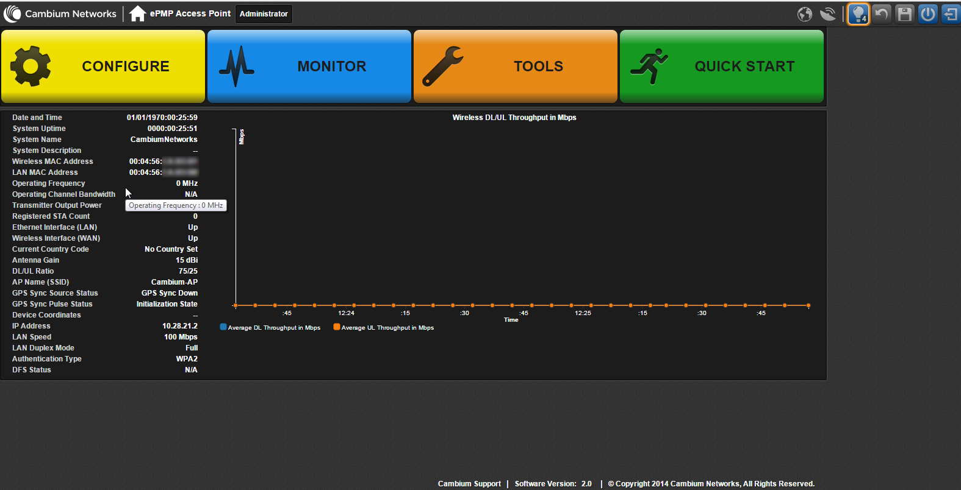Click the Wireless DL/UL Throughput chart title
The height and width of the screenshot is (490, 961).
pos(514,118)
